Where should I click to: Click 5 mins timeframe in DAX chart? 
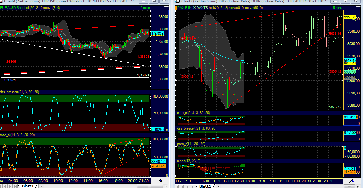click(337, 8)
